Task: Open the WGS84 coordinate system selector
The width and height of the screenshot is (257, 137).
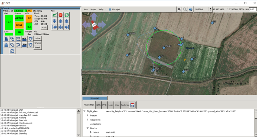Action: [203, 10]
